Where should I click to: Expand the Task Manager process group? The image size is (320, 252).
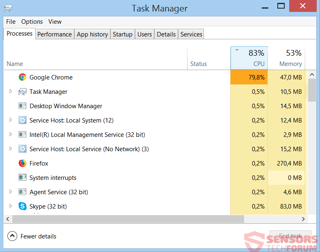11,91
